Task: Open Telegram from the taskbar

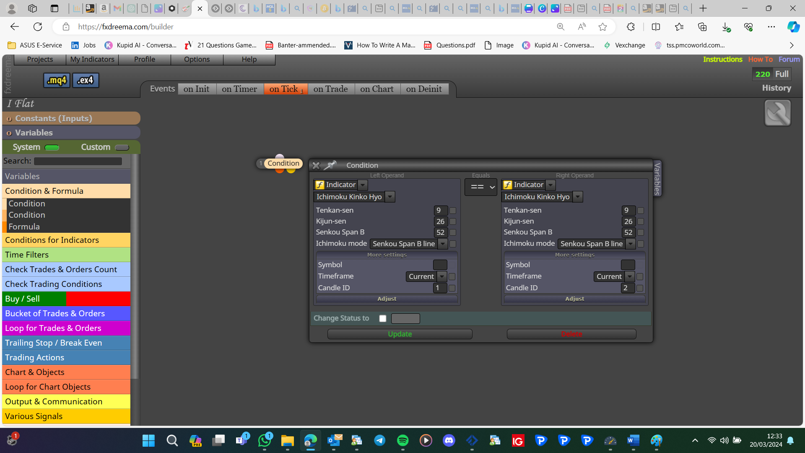Action: [x=380, y=440]
